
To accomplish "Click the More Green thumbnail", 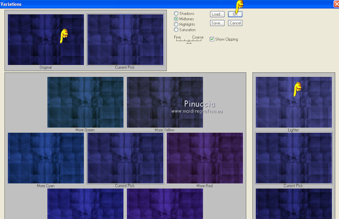I will 86,102.
